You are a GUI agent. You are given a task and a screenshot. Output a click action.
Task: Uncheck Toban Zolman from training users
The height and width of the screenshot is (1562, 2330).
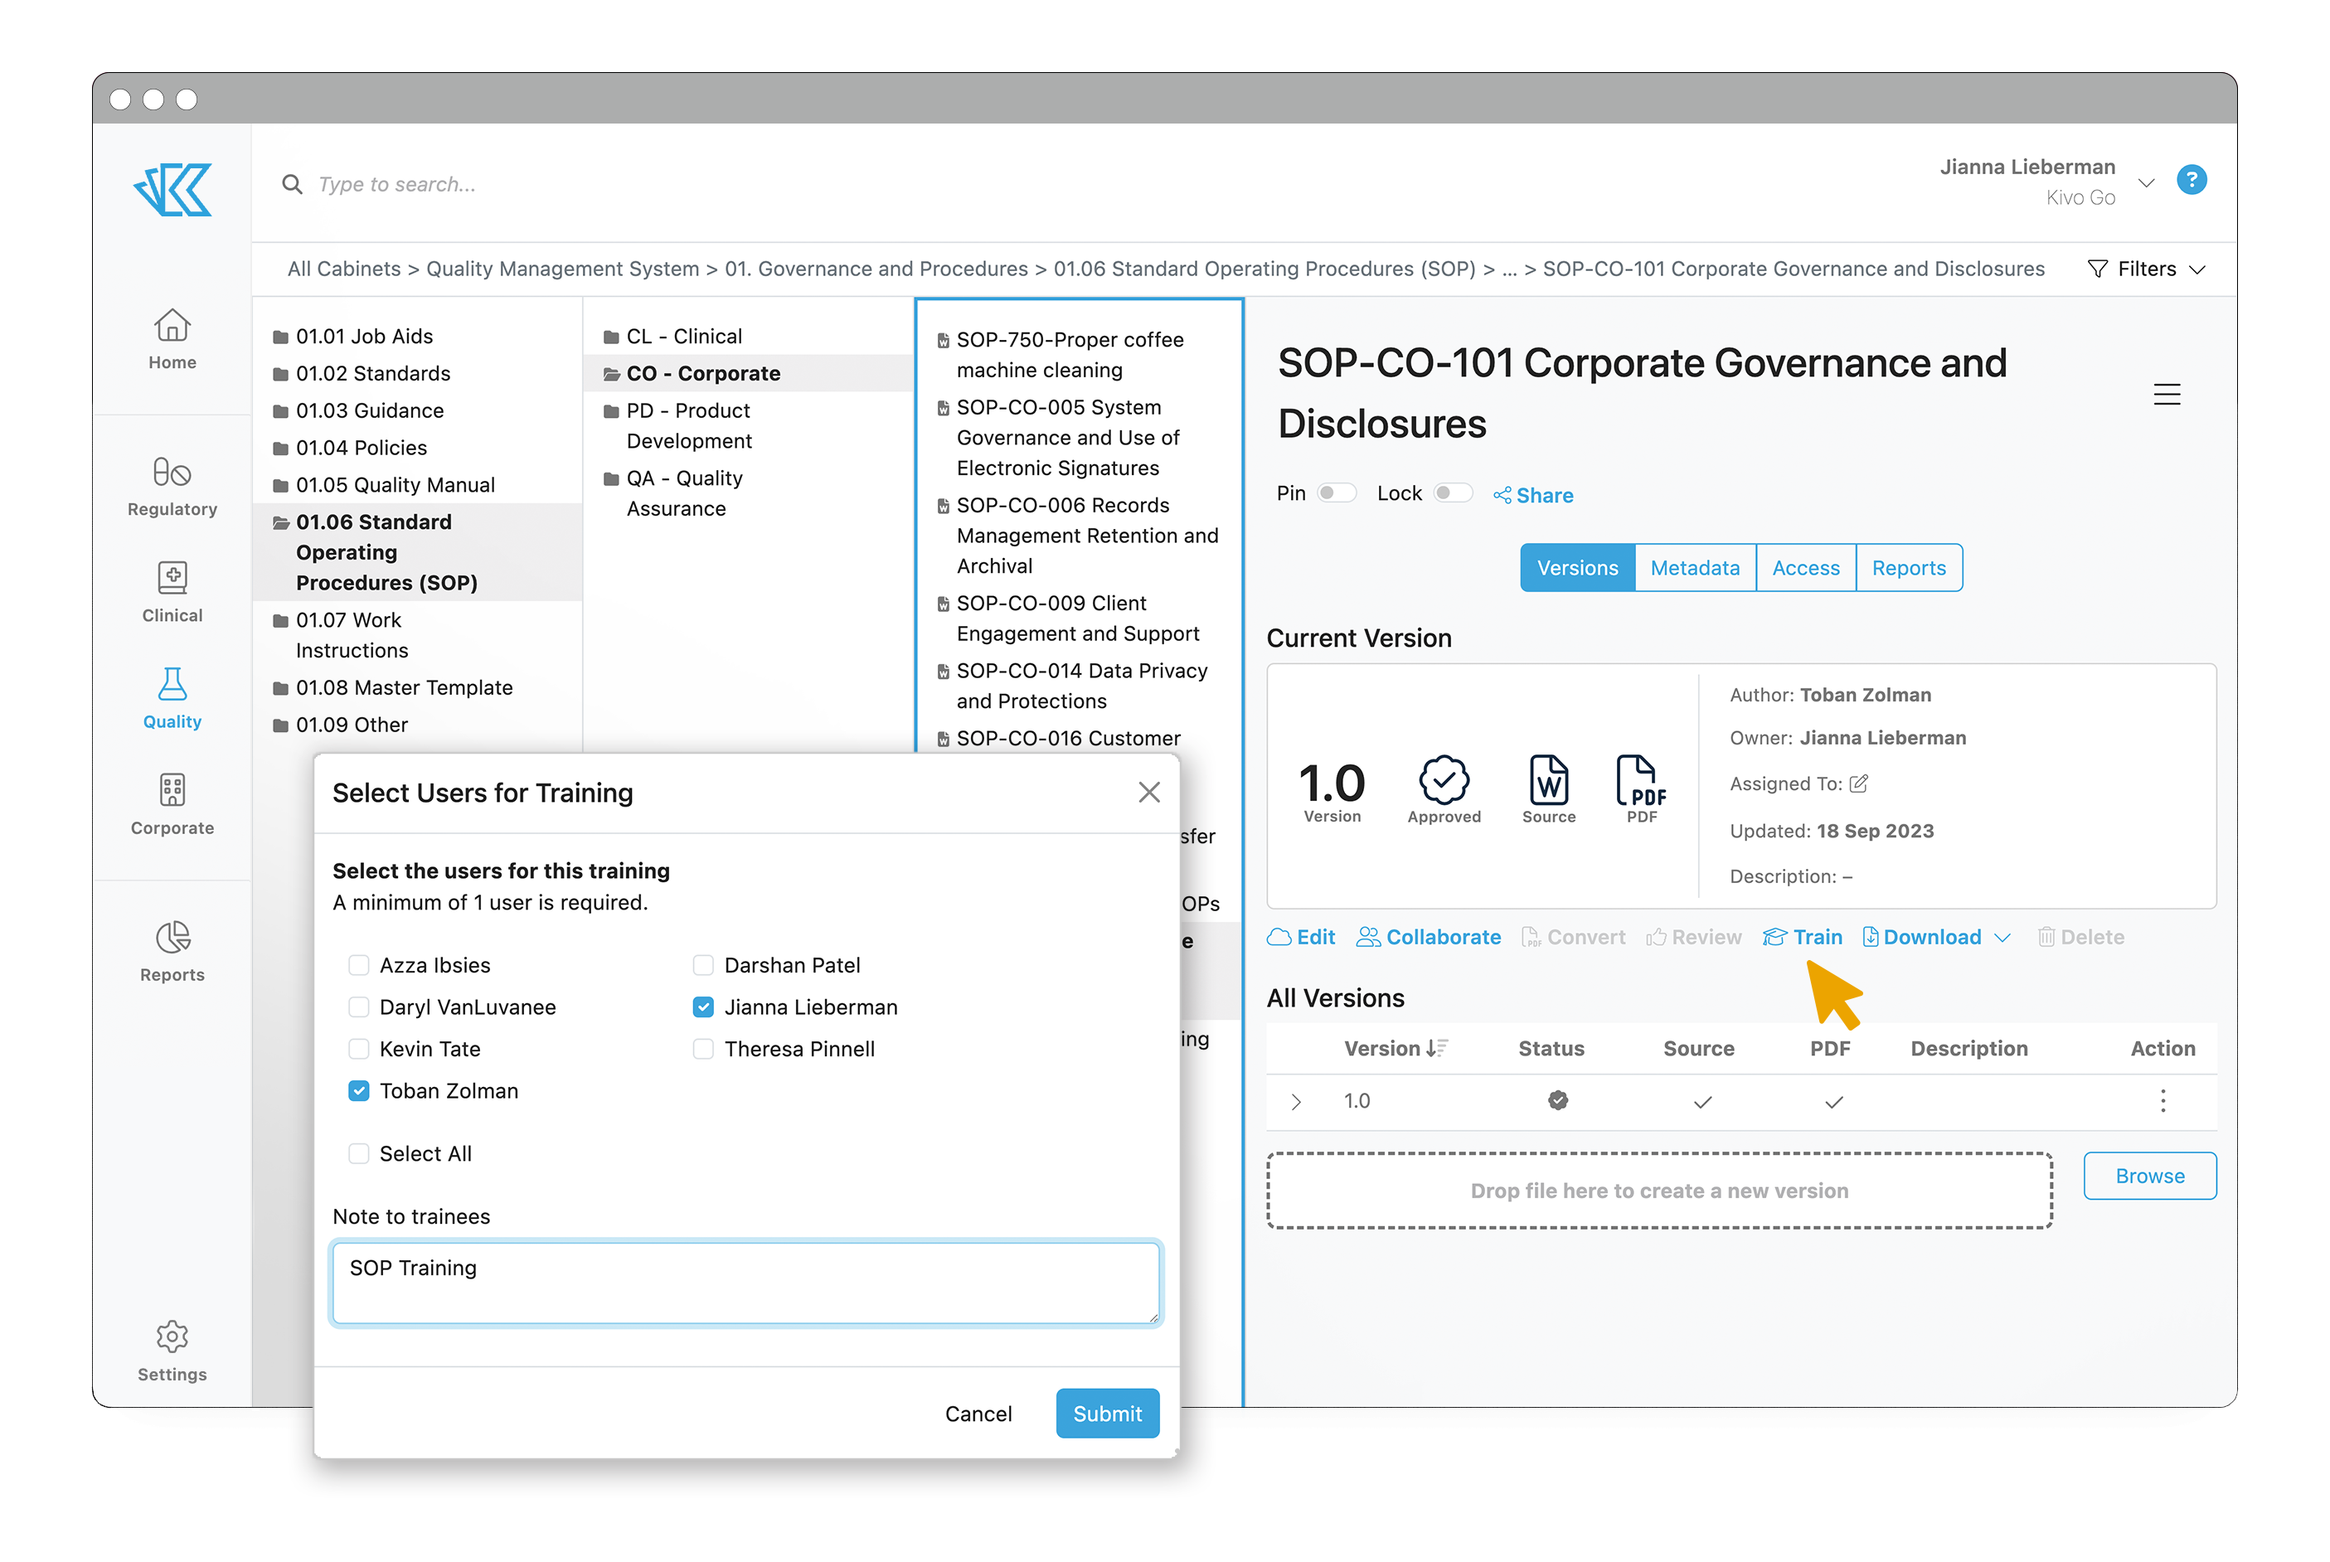tap(358, 1091)
